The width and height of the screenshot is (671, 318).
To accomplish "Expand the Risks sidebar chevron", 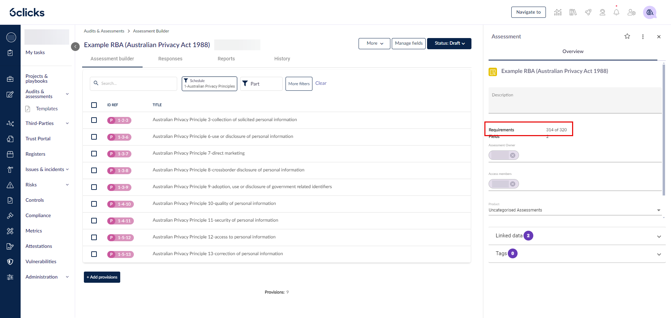I will click(x=67, y=185).
